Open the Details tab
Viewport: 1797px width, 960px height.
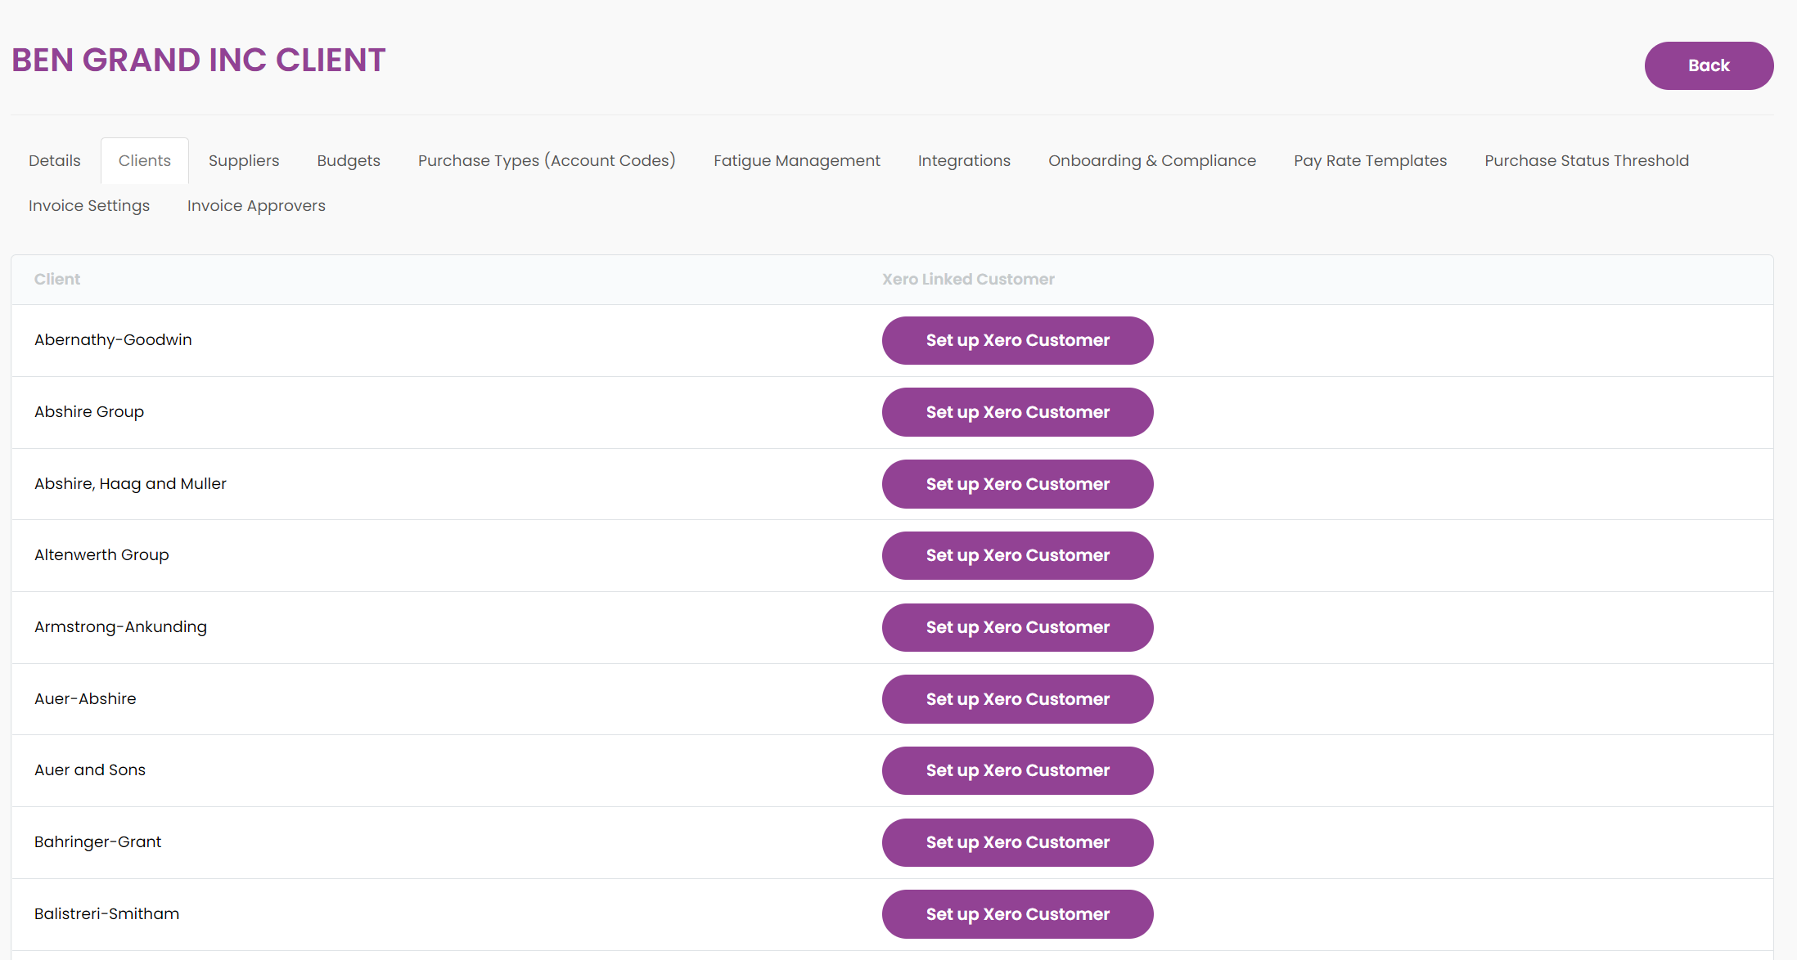tap(55, 160)
